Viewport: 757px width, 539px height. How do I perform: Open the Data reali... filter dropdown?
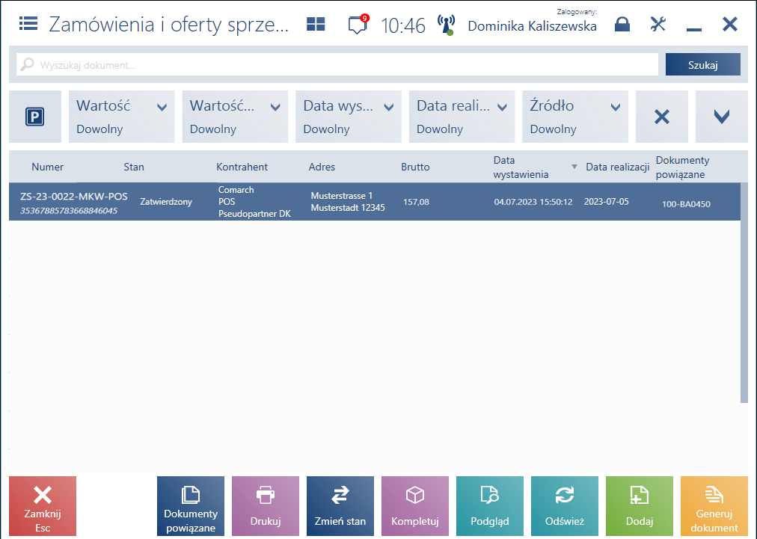462,117
